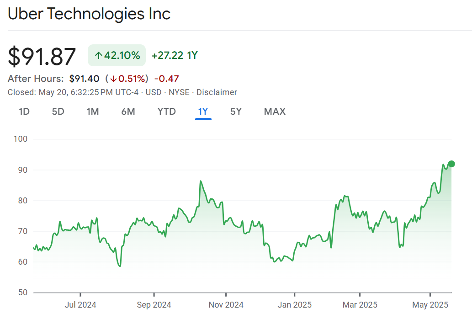Show the MAX range chart

275,112
